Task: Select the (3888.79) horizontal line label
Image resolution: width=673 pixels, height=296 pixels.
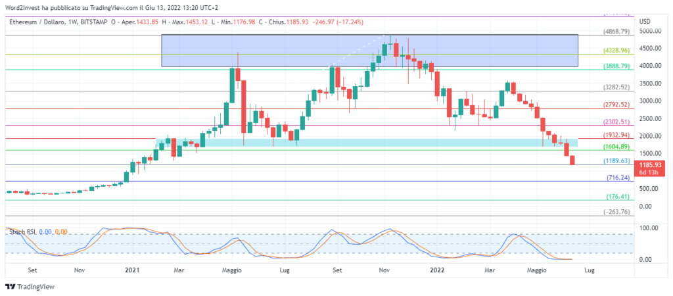Action: [617, 66]
